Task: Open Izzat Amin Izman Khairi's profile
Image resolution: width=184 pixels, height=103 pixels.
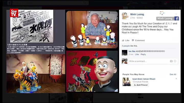Action: tap(144, 79)
